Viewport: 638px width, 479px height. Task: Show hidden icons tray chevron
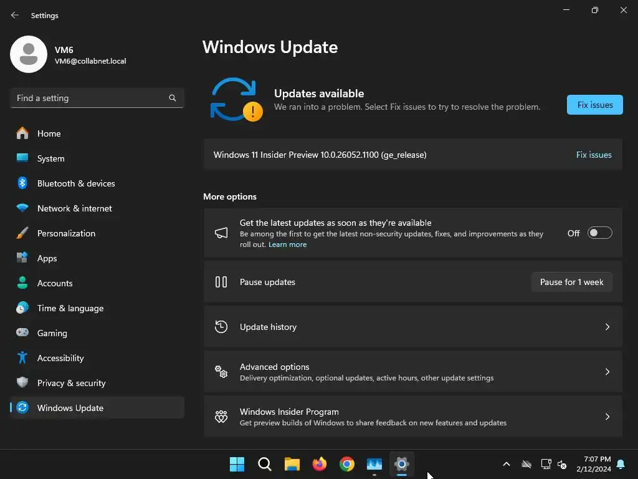click(507, 464)
